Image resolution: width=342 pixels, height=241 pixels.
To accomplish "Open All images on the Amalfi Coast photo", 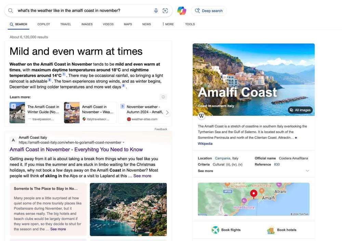I will (x=300, y=110).
